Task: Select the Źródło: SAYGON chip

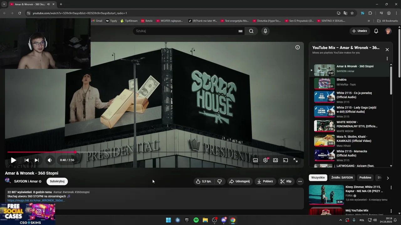Action: (342, 177)
